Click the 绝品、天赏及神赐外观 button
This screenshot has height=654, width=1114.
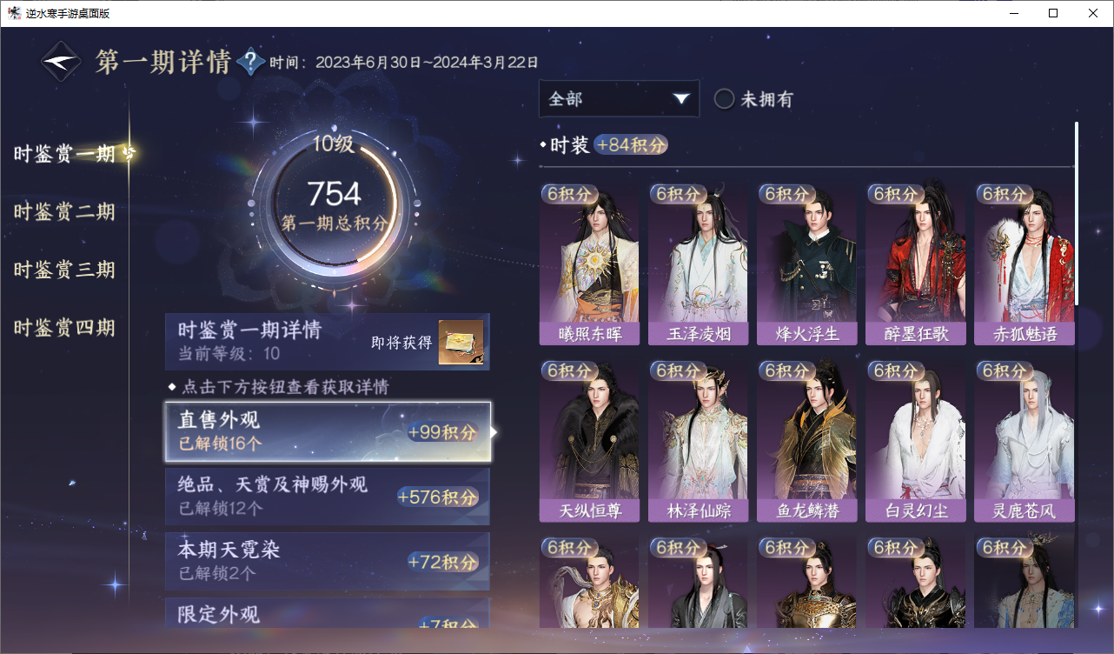point(328,497)
